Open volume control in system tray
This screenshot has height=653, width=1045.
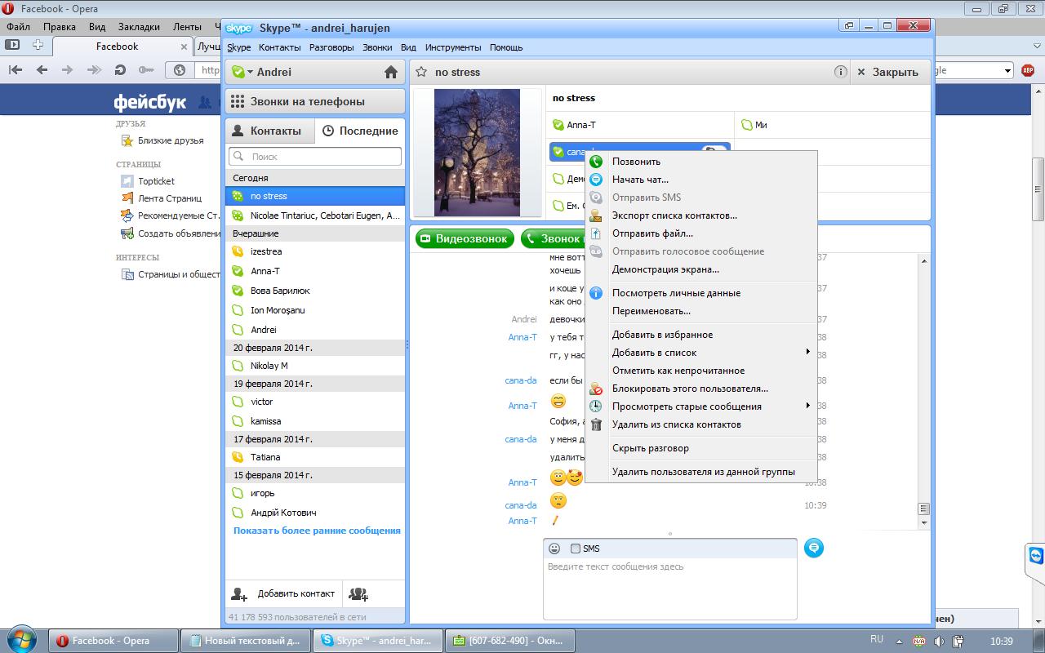point(939,641)
